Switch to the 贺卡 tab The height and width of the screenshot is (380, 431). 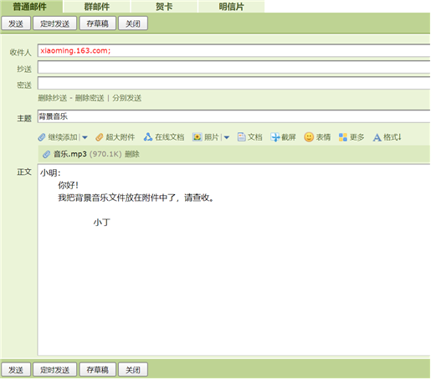click(x=164, y=7)
